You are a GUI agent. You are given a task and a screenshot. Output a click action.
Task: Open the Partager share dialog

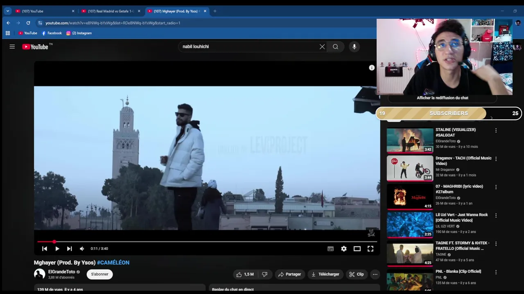pos(289,274)
